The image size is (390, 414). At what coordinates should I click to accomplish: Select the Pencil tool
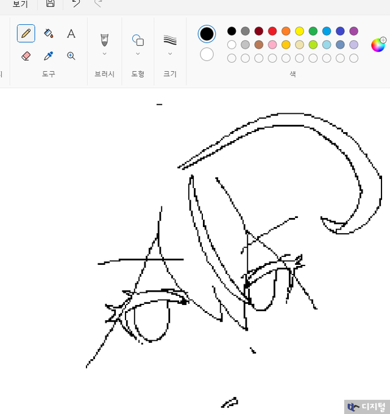pyautogui.click(x=26, y=33)
